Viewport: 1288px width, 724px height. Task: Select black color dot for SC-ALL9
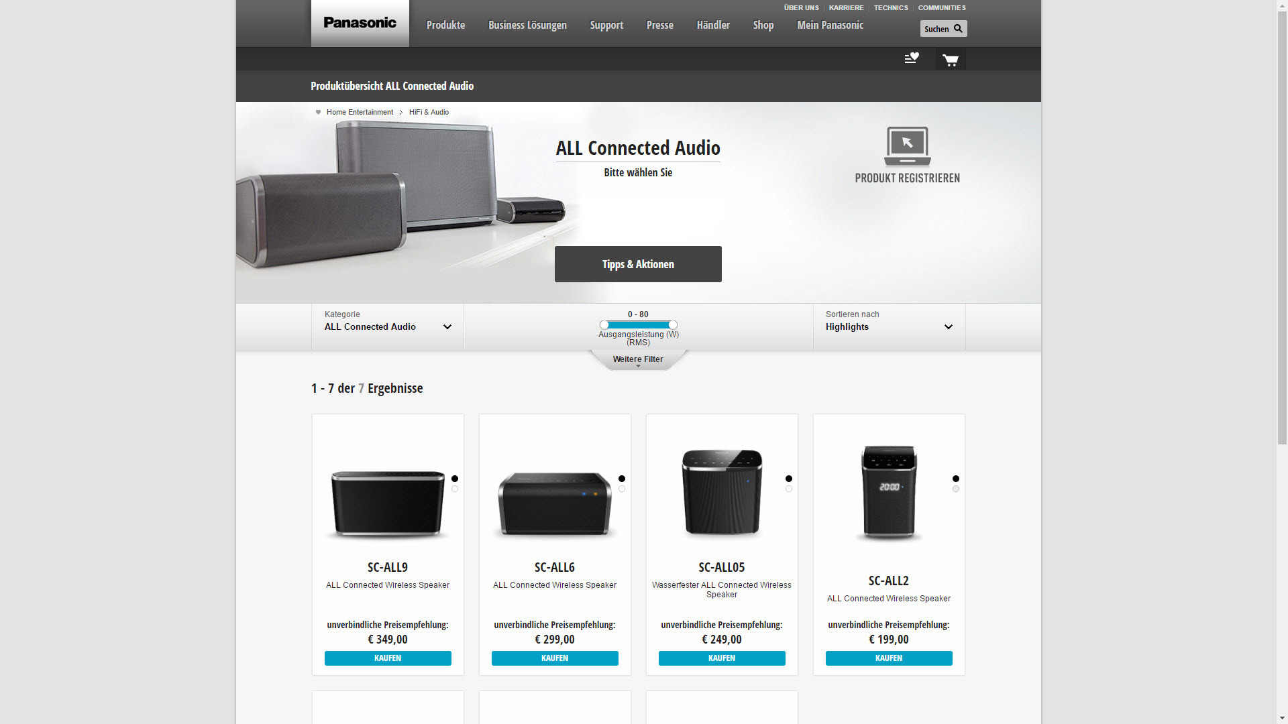pyautogui.click(x=455, y=479)
